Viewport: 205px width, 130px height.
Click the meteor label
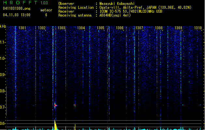46,10
